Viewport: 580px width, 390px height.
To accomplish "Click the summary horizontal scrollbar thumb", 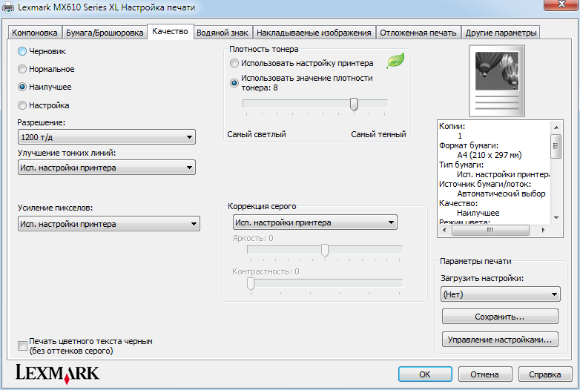I will (490, 230).
